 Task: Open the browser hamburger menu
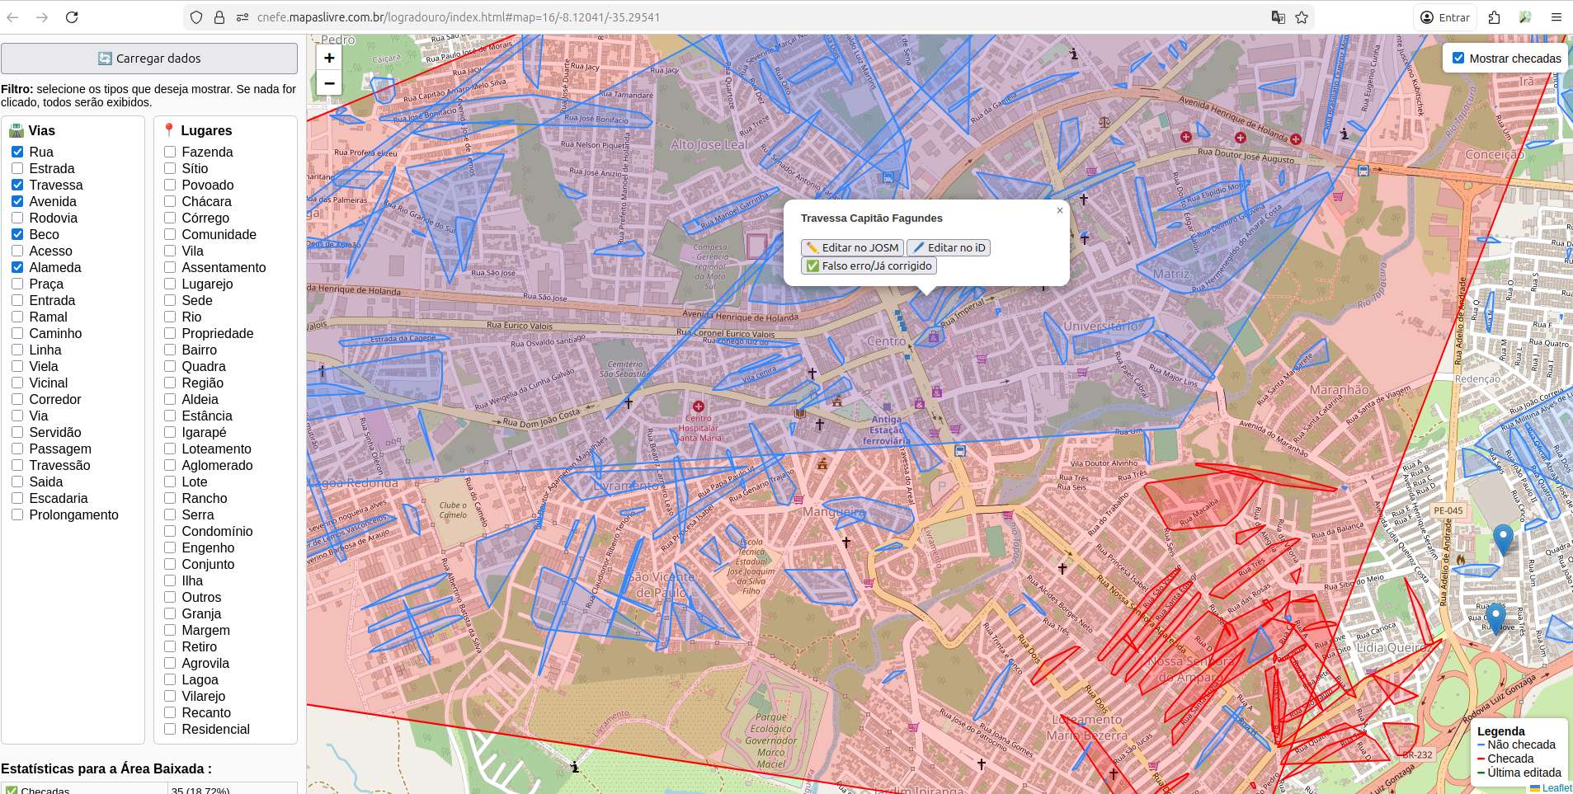point(1556,17)
